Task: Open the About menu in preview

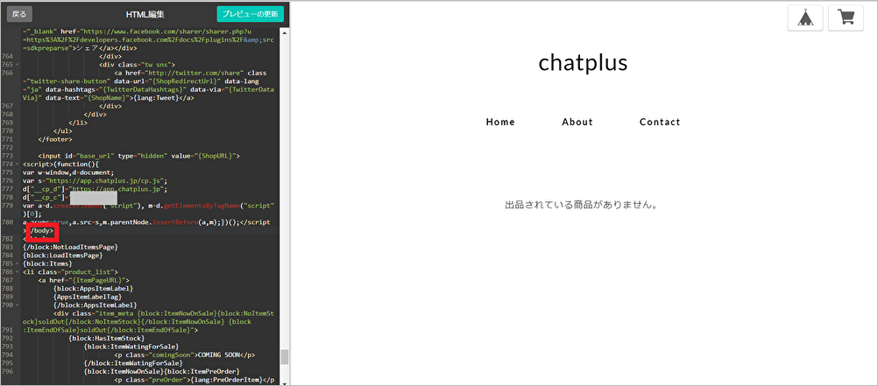Action: coord(577,122)
